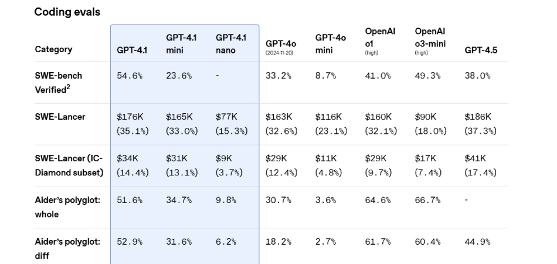The image size is (557, 264).
Task: Click the "Aider's polyglot: diff" row label
Action: (67, 249)
